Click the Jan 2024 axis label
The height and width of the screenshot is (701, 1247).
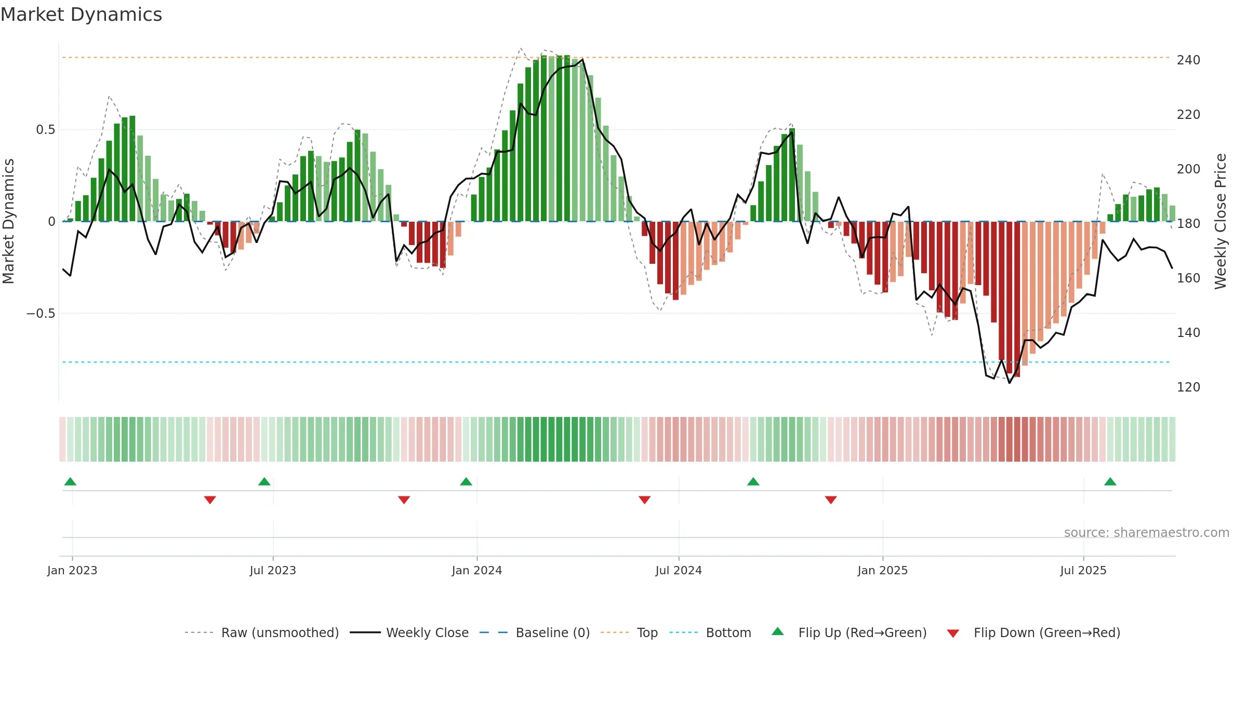477,570
